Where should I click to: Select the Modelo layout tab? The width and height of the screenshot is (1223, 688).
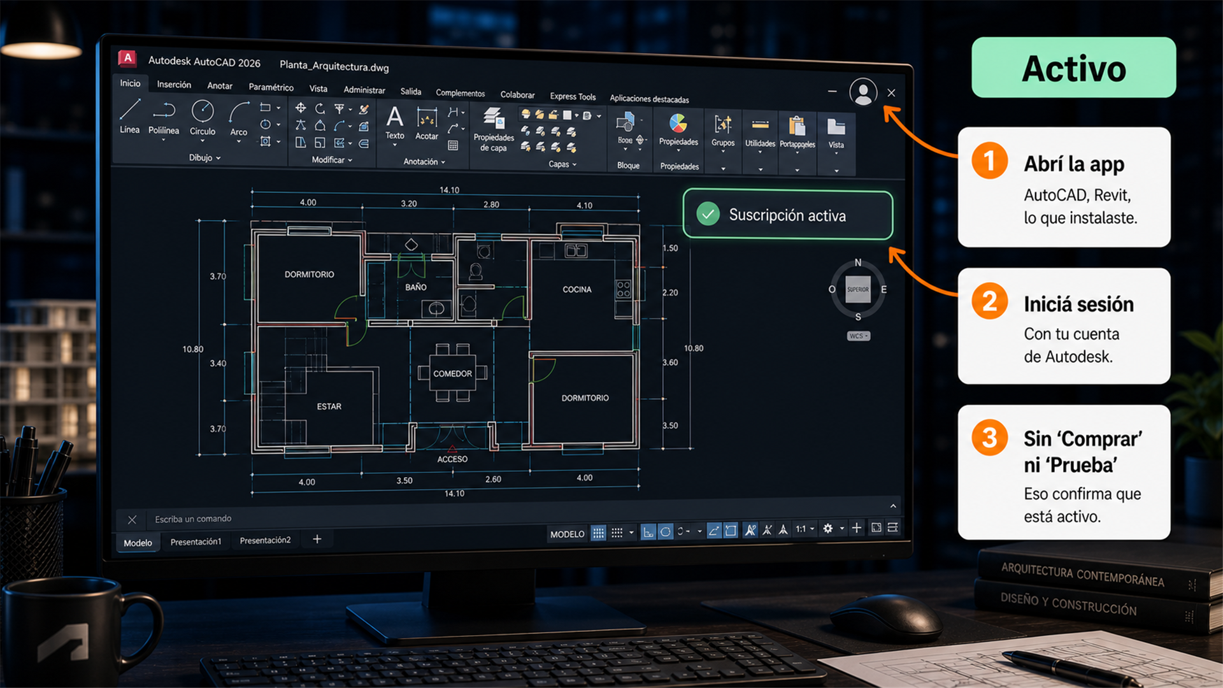[138, 543]
